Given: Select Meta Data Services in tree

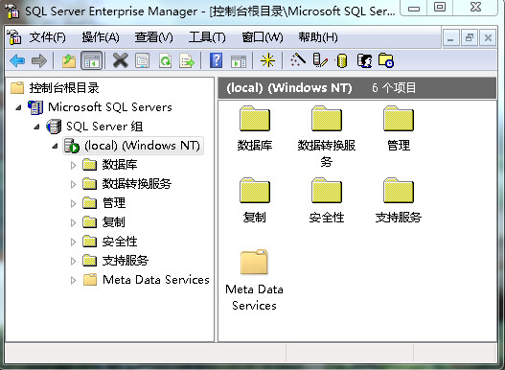Looking at the screenshot, I should (156, 280).
